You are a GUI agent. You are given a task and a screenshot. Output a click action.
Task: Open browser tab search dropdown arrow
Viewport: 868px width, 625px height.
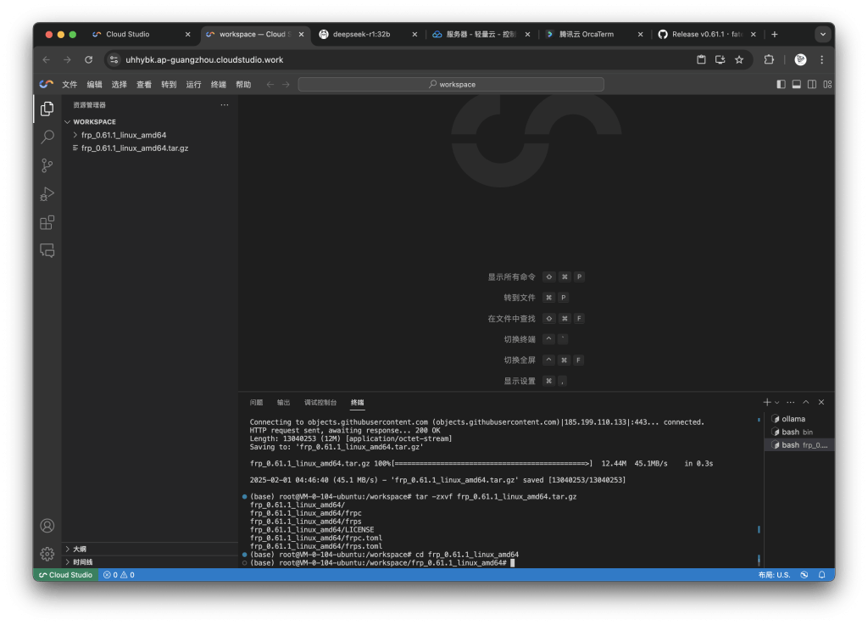tap(823, 34)
